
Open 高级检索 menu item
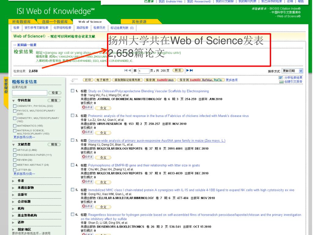(x=83, y=28)
